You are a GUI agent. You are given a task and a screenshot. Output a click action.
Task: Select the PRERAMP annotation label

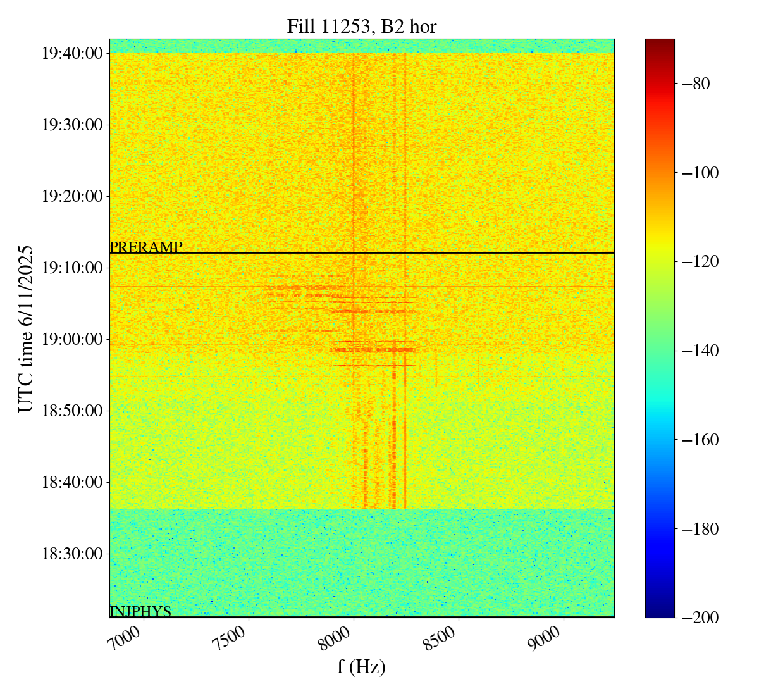click(x=146, y=247)
